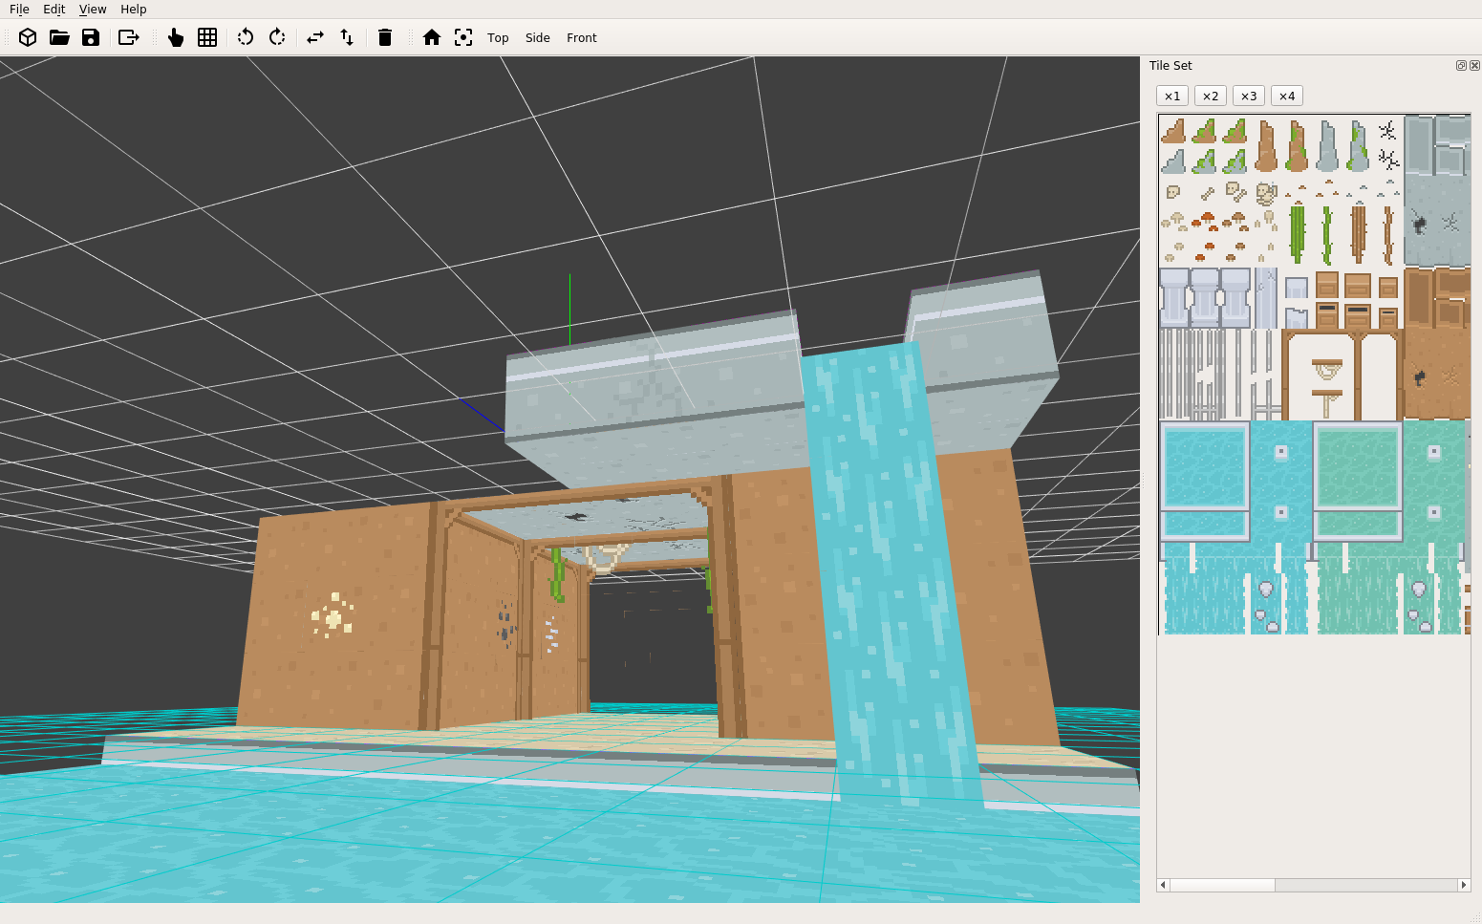Screen dimensions: 1482x924
Task: Click the focus selection frame icon
Action: 463,37
